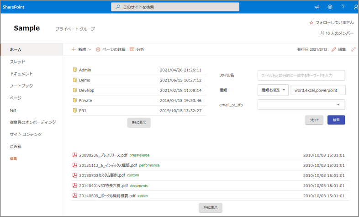359x217 pixels.
Task: Open ページの詳細 page details
Action: pyautogui.click(x=110, y=49)
